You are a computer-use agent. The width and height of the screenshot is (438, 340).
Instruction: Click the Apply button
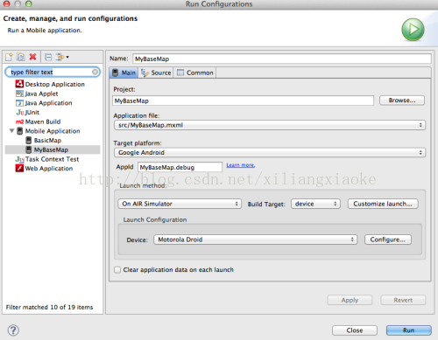coord(350,300)
